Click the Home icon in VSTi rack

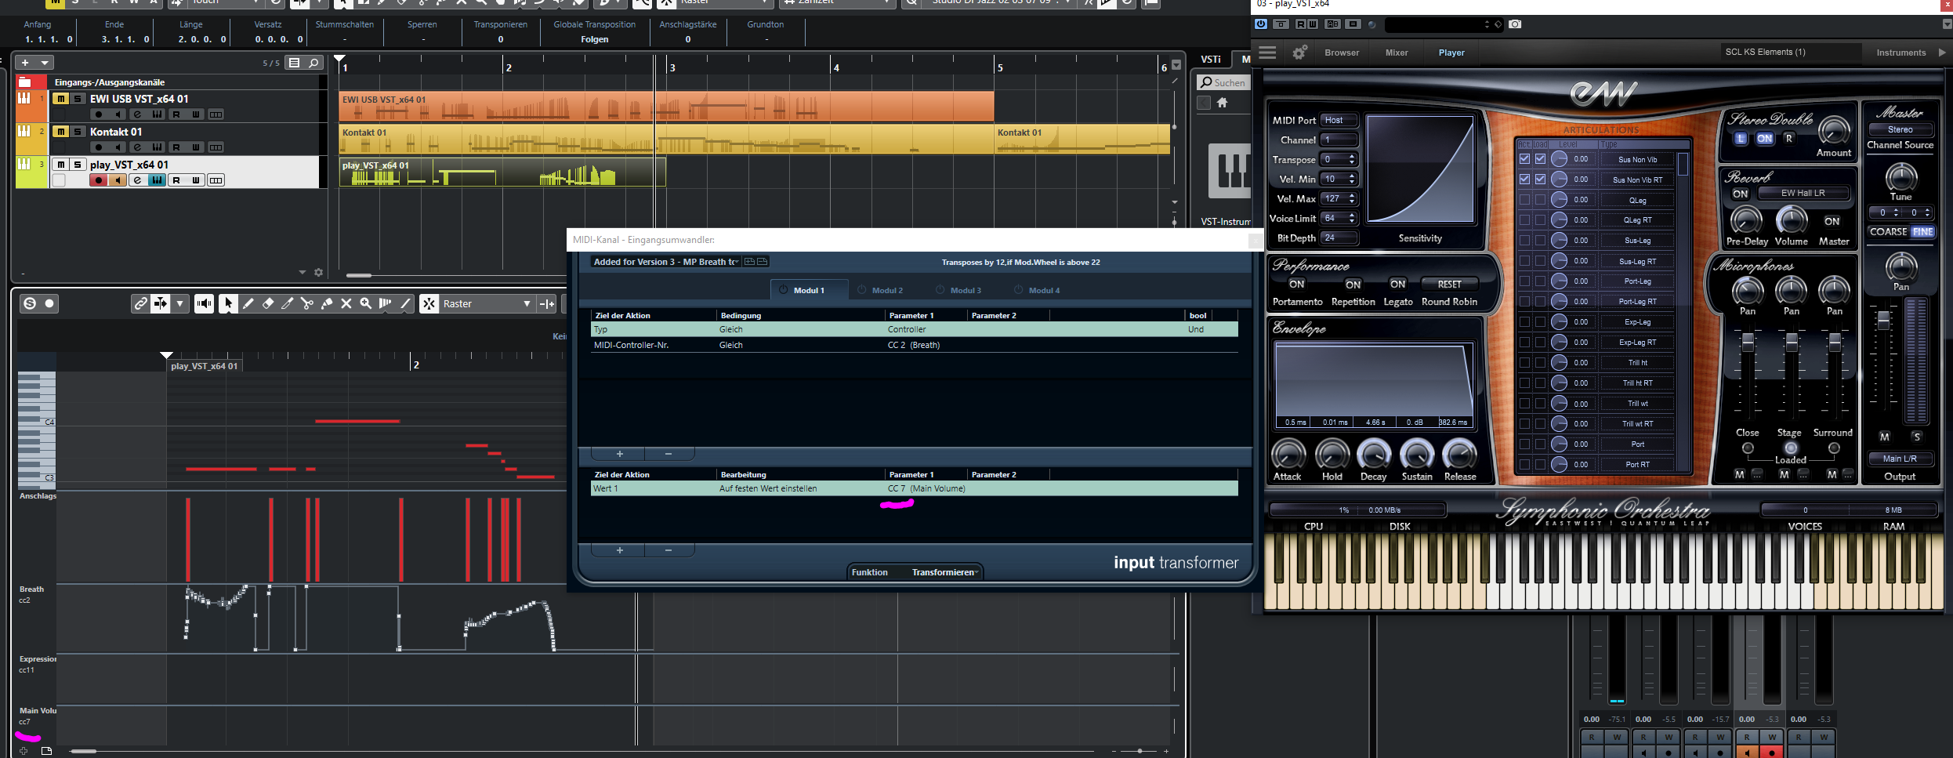pos(1222,103)
